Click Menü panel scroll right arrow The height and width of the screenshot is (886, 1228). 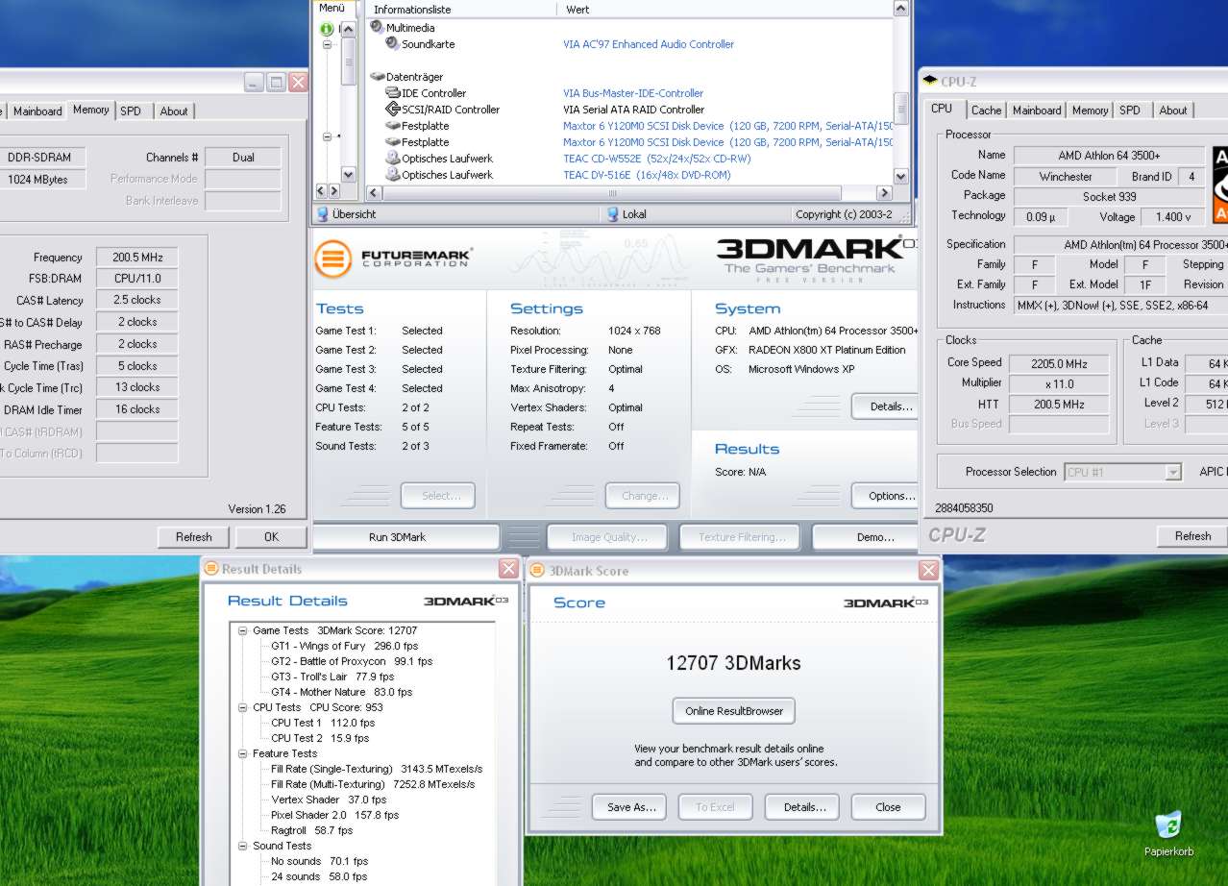click(x=334, y=191)
